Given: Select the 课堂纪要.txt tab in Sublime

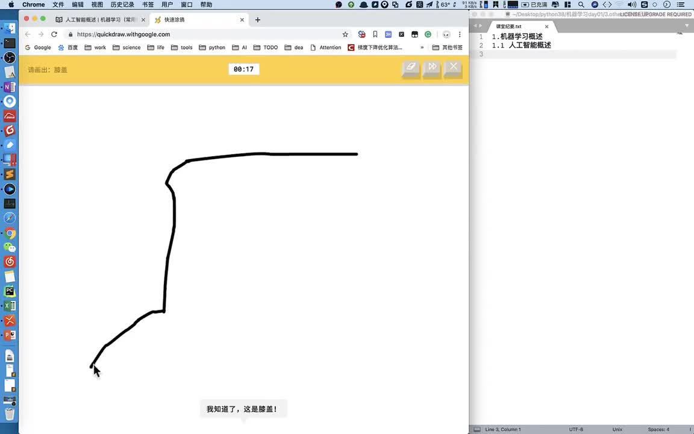Looking at the screenshot, I should 509,27.
